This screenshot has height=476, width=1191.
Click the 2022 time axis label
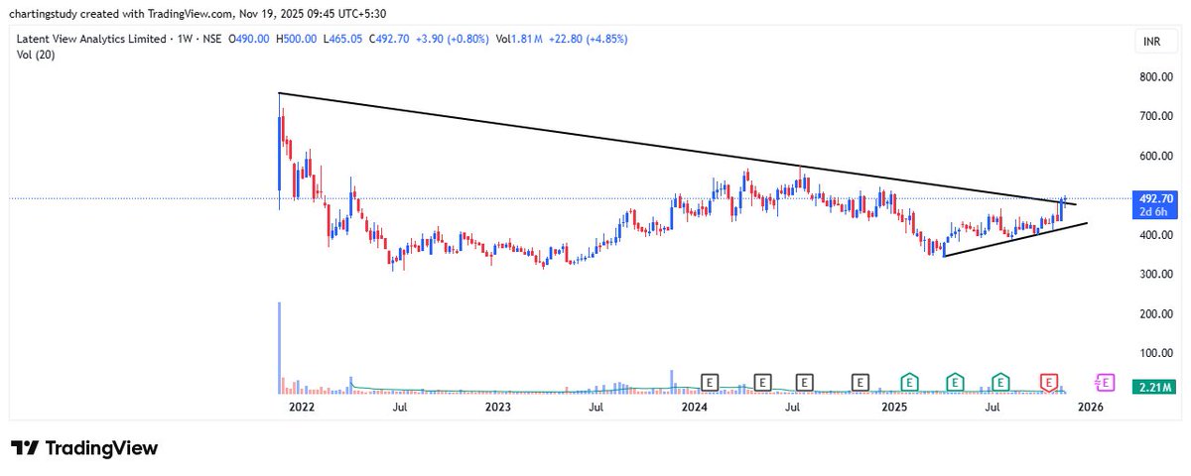click(301, 407)
